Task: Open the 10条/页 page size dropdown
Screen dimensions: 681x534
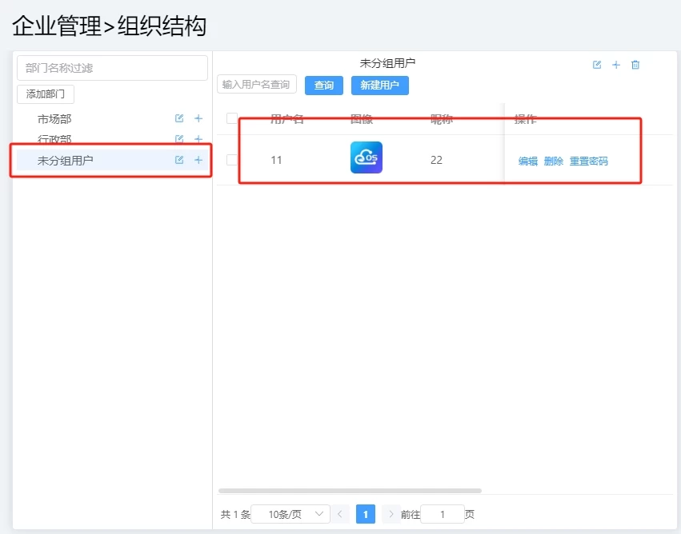Action: point(292,514)
